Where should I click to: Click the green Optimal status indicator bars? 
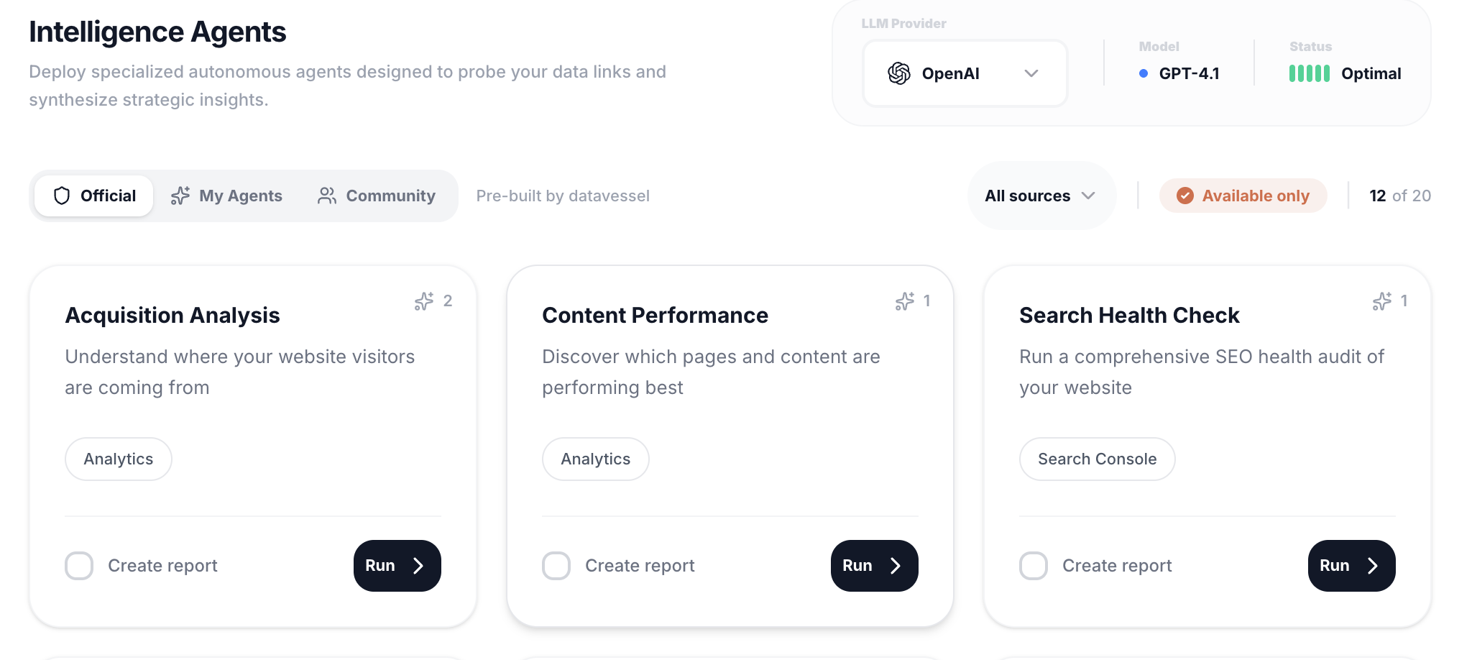(1309, 73)
